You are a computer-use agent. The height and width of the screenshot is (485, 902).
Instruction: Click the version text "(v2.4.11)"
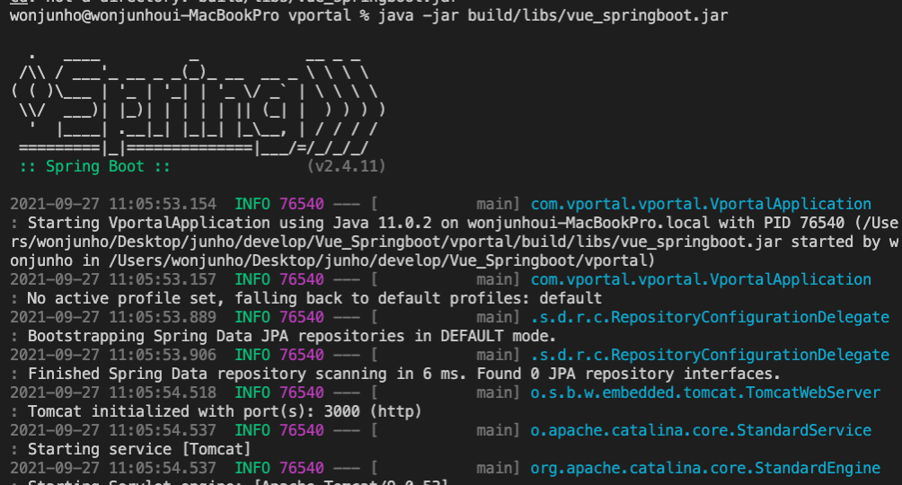point(346,167)
